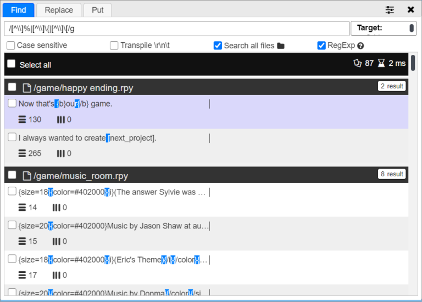Open the RegExp help question icon
Screen dimensions: 422x302
click(360, 46)
